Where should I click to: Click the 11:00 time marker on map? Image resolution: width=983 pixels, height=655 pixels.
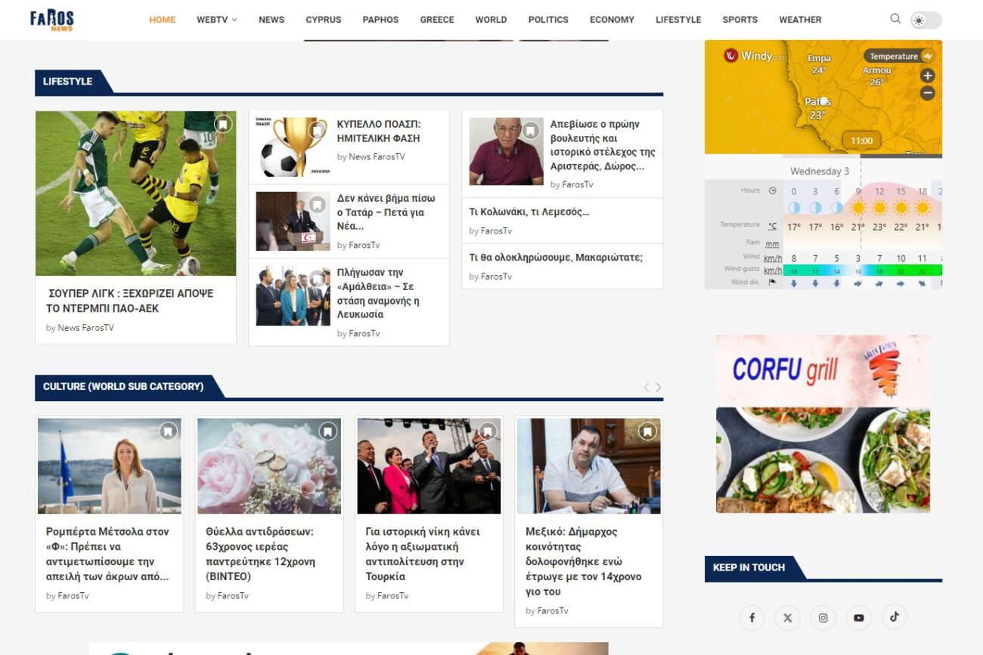861,141
